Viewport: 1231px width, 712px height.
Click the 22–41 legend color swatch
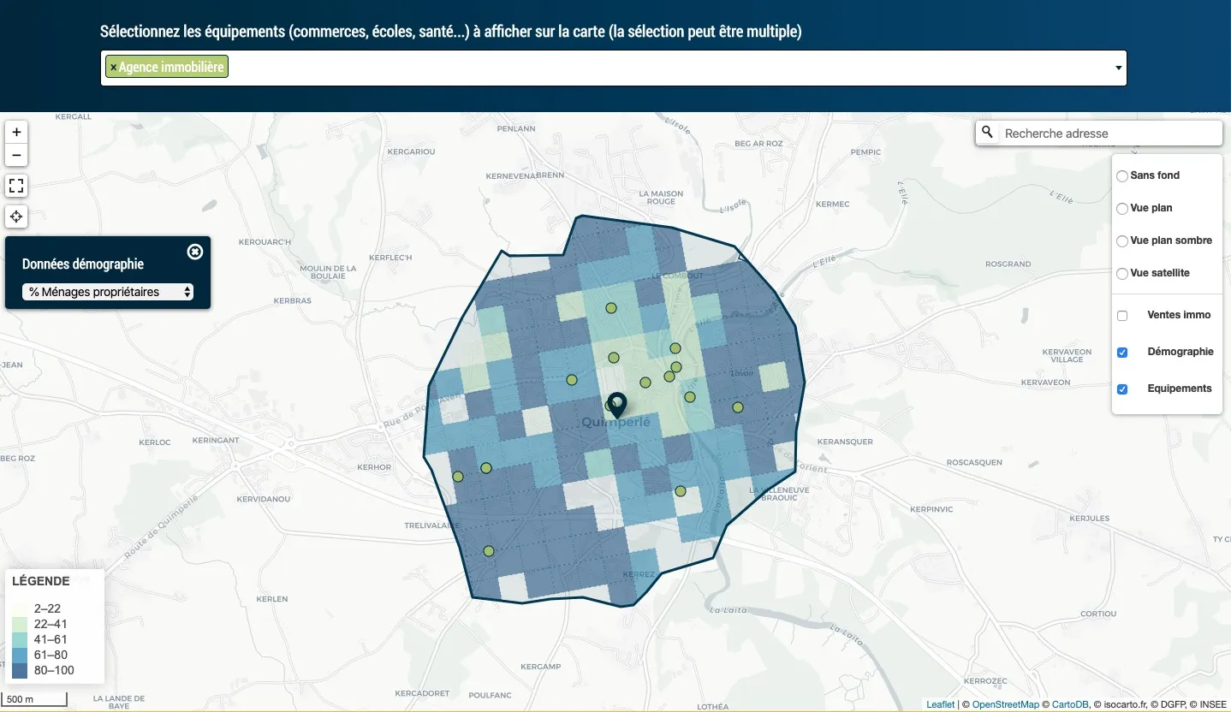point(20,624)
